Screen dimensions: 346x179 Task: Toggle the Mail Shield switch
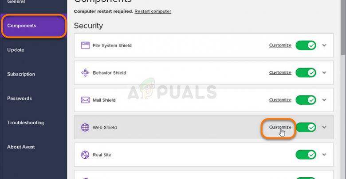pos(306,100)
